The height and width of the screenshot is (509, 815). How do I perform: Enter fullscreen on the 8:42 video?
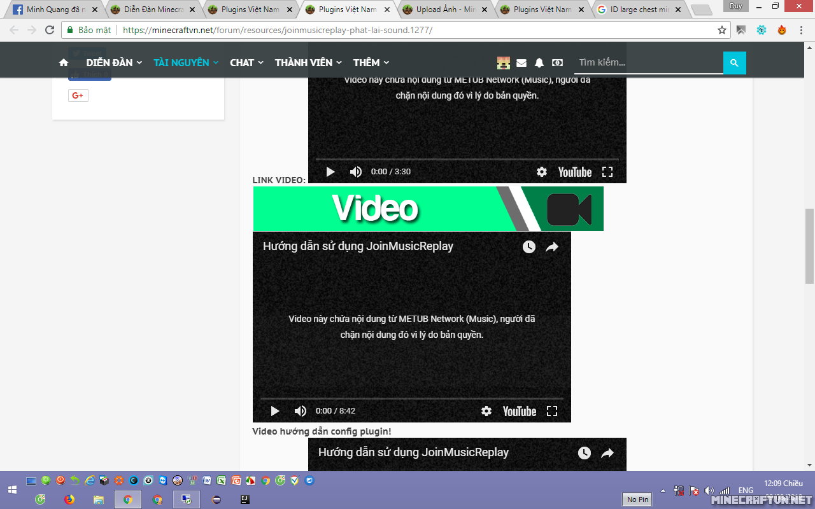(552, 411)
